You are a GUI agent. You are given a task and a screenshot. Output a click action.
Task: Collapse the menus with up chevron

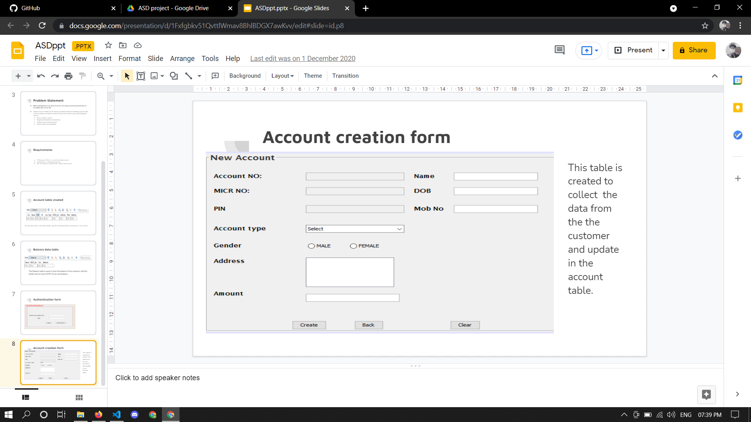715,76
